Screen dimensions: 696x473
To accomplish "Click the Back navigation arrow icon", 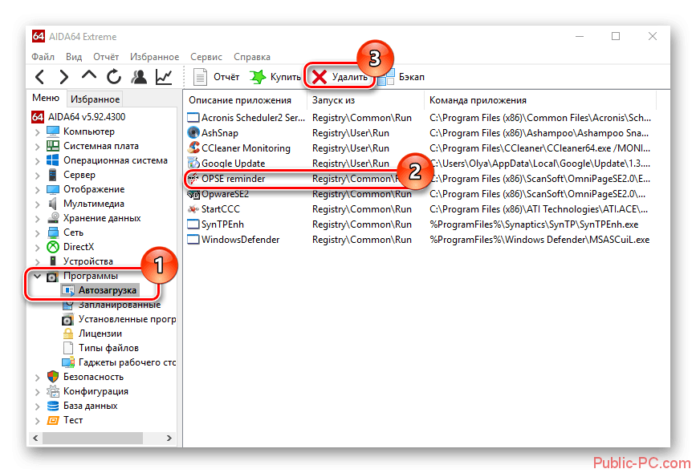I will [40, 77].
